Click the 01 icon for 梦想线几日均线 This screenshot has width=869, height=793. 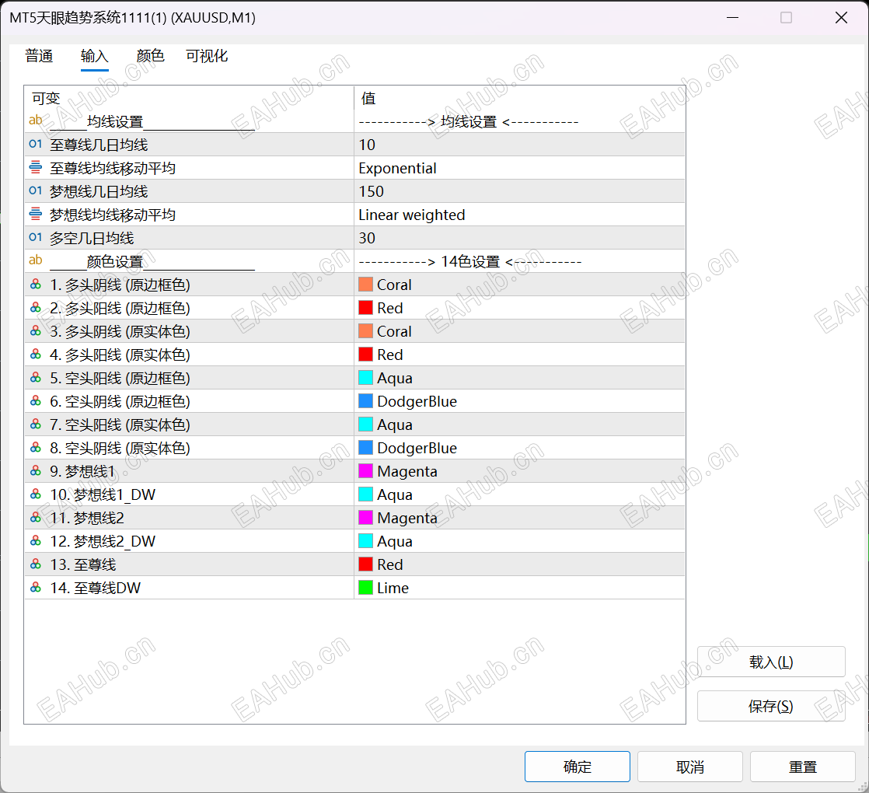click(x=36, y=190)
